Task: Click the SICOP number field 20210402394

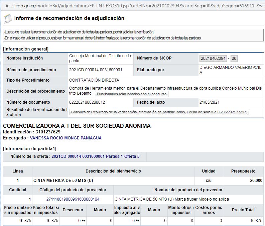Action: (213, 59)
